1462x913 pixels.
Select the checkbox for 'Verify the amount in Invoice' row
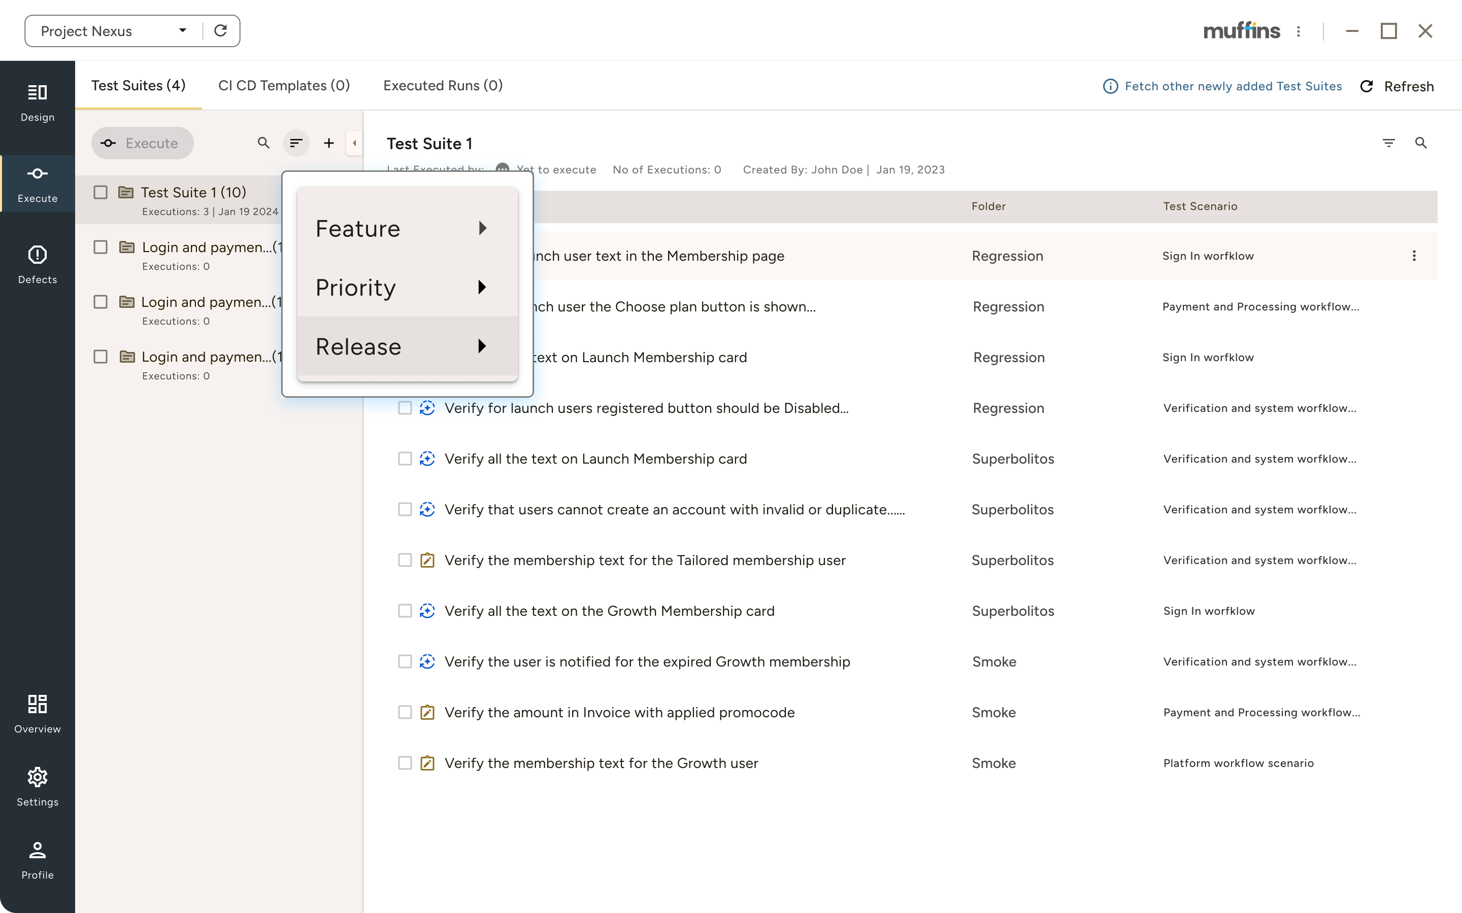(x=405, y=712)
